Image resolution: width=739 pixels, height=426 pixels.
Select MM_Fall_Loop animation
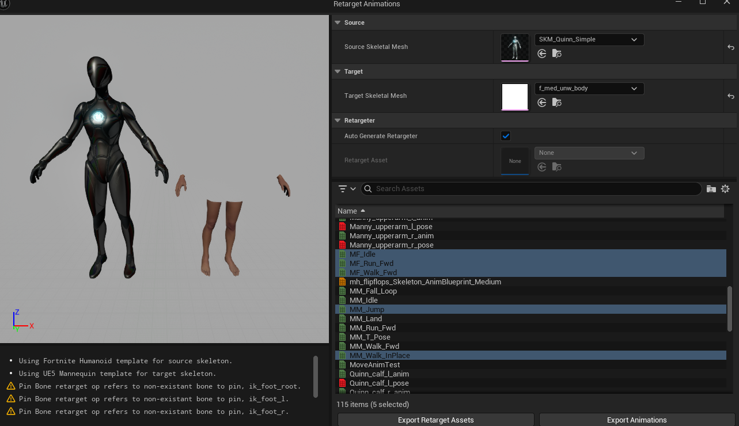(x=530, y=291)
